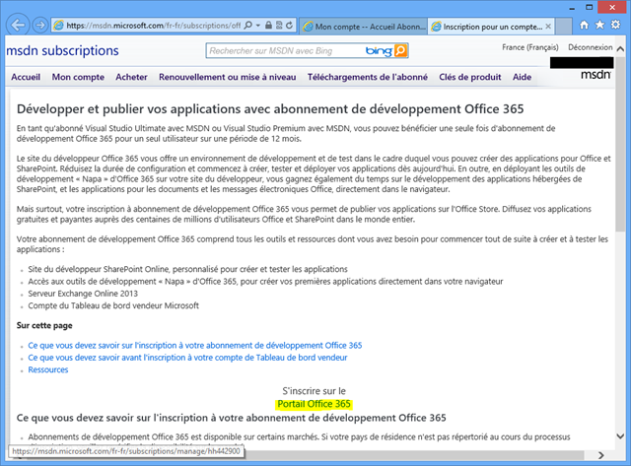Click 'Site du développeur SharePoint Online' list item
This screenshot has width=631, height=466.
tap(187, 269)
